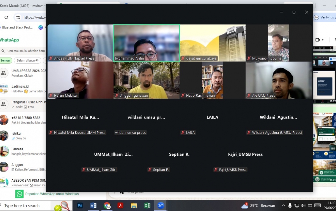Click the Cari atau mulai obrolan baru field
Image resolution: width=336 pixels, height=211 pixels.
pos(24,51)
